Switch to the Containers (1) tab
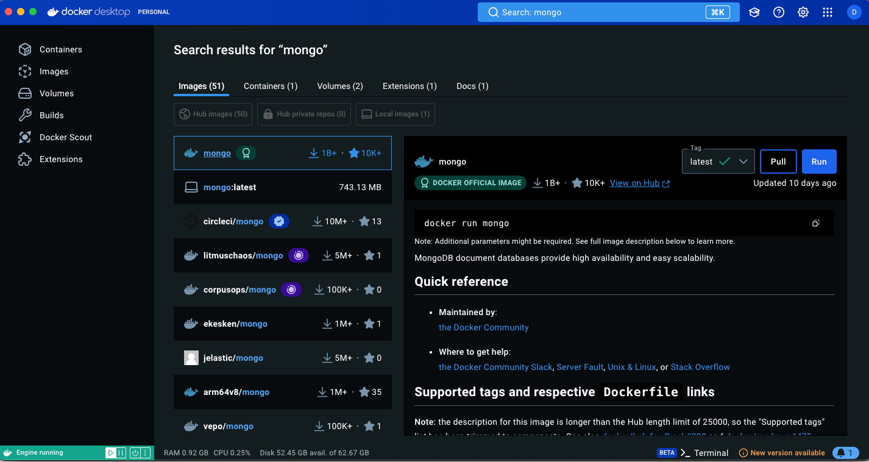The image size is (869, 462). click(271, 86)
